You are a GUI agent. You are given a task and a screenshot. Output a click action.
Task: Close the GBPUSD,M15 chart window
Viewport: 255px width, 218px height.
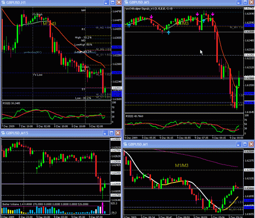pos(118,133)
